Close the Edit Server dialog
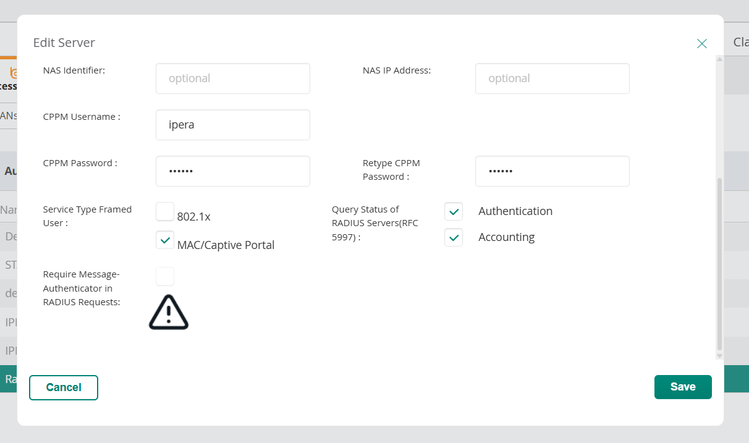 (x=701, y=43)
